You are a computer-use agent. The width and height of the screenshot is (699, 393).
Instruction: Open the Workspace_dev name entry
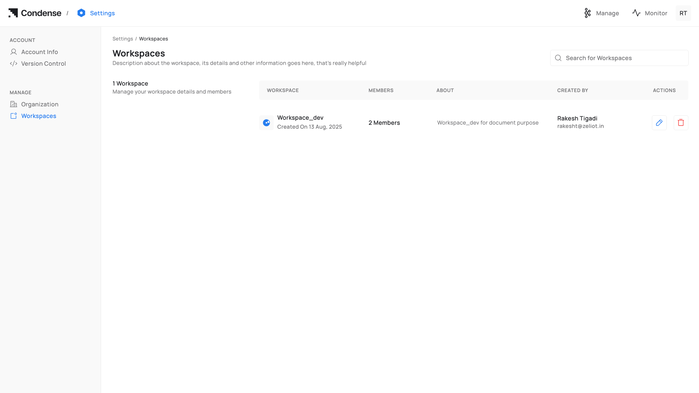click(x=300, y=118)
